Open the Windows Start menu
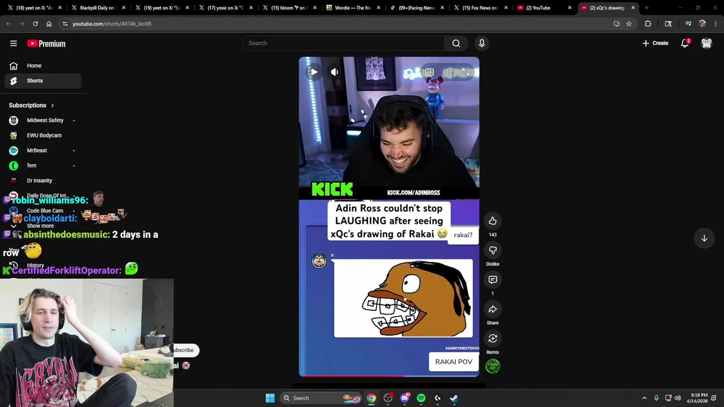724x407 pixels. click(x=270, y=398)
